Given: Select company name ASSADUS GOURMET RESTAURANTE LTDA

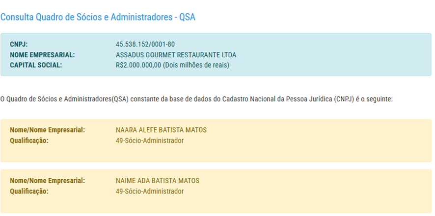Looking at the screenshot, I should tap(176, 54).
